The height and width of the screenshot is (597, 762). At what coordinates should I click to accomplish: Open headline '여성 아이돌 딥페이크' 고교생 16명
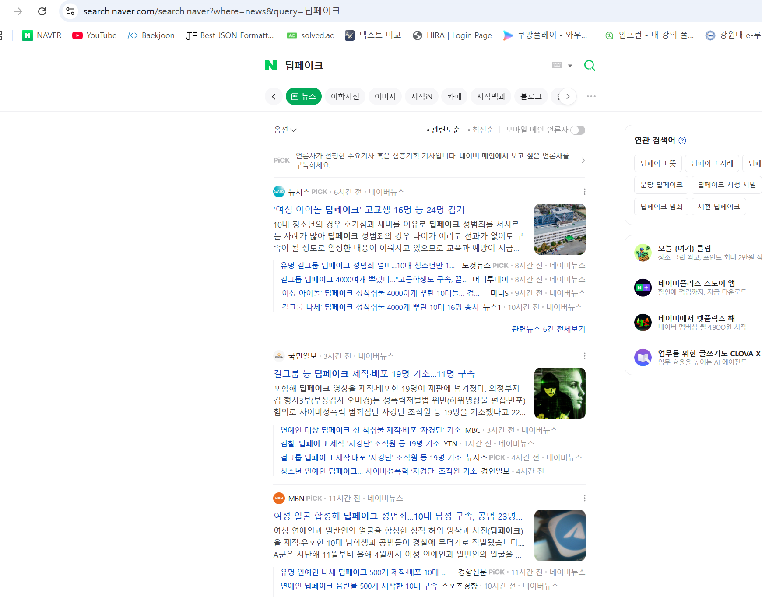[x=369, y=210]
